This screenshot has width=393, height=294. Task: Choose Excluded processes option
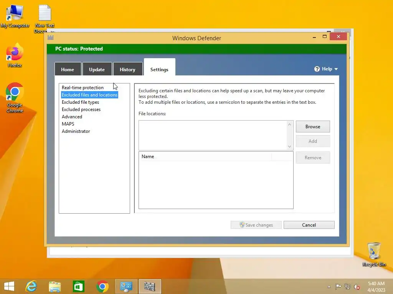[x=81, y=109]
